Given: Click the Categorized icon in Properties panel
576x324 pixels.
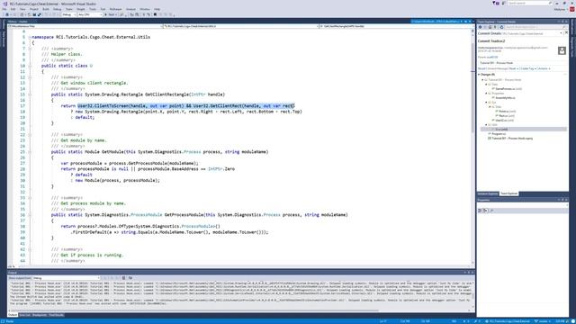Looking at the screenshot, I should point(480,211).
